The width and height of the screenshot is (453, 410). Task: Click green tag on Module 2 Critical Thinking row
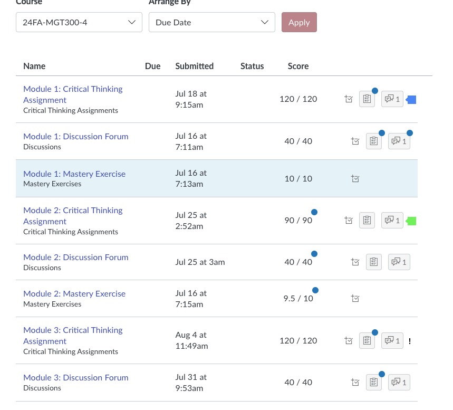pyautogui.click(x=411, y=221)
